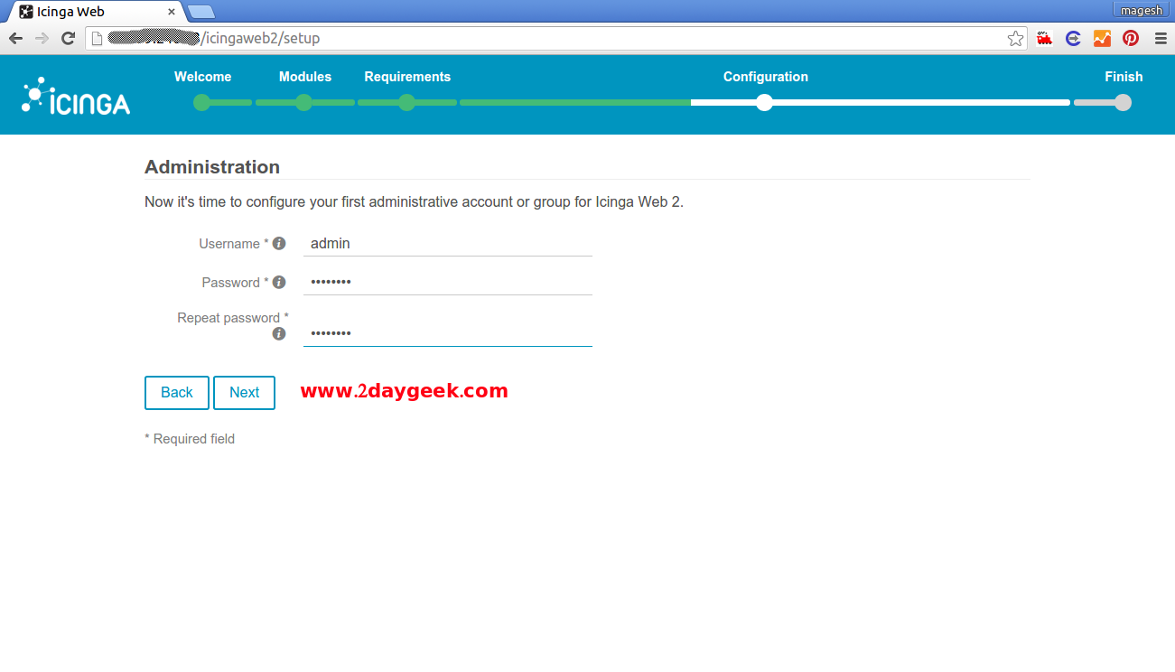Click the magesh profile button

click(x=1141, y=10)
